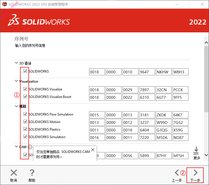Click CAM serial field 5899
Viewport: 209px width, 185px height.
pos(147,156)
